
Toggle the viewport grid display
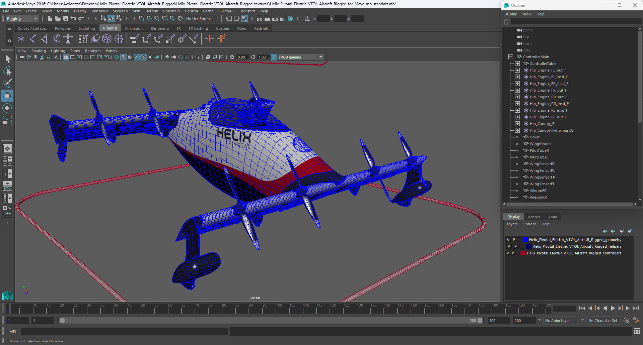click(66, 57)
